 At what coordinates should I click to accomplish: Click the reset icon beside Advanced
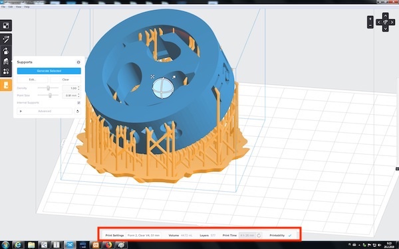[78, 112]
